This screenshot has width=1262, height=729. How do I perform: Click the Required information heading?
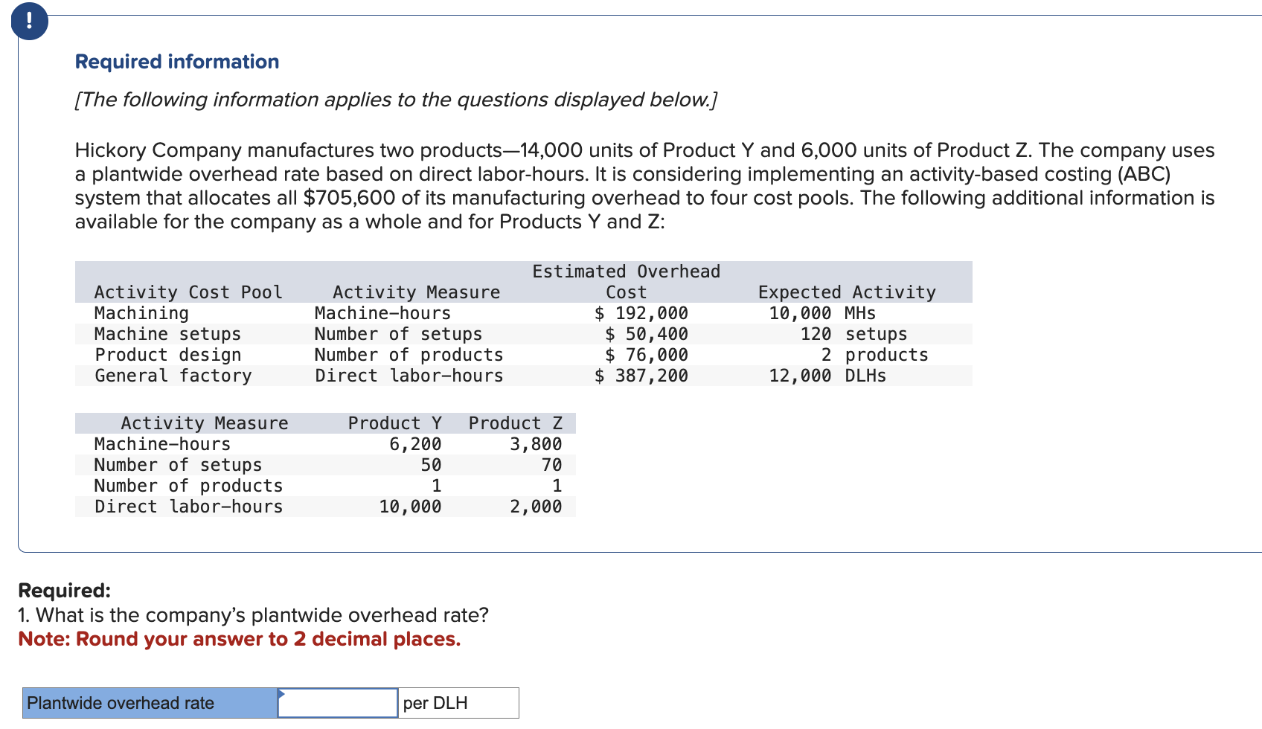176,61
